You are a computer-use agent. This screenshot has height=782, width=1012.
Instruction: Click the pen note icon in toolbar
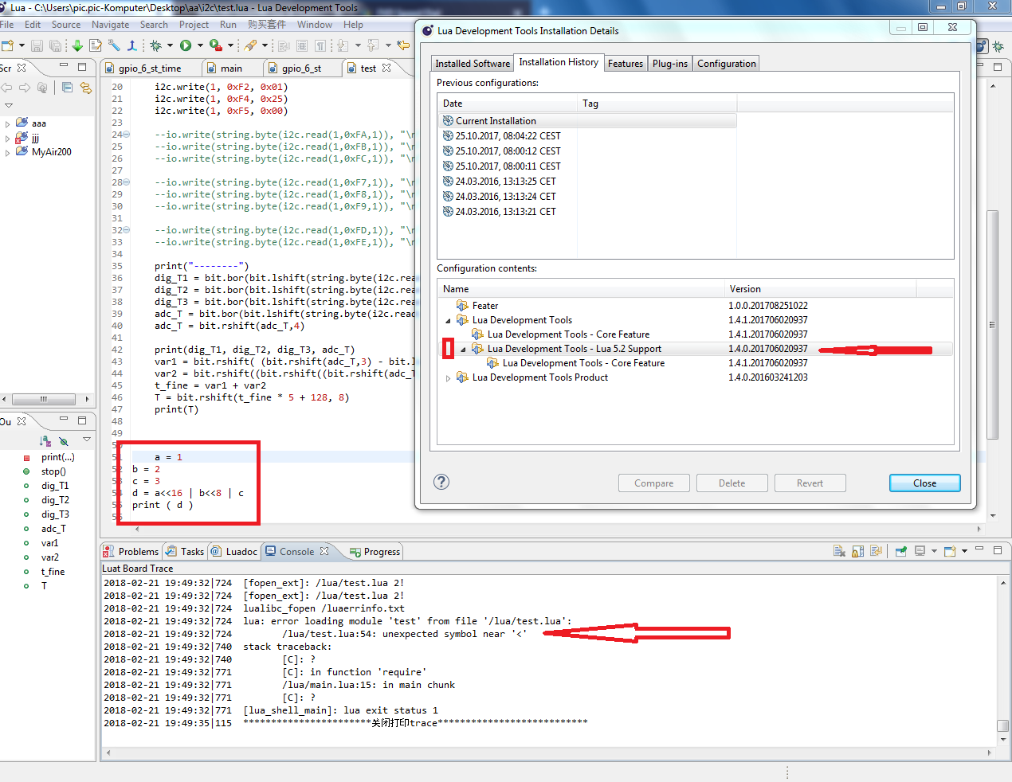click(x=96, y=45)
